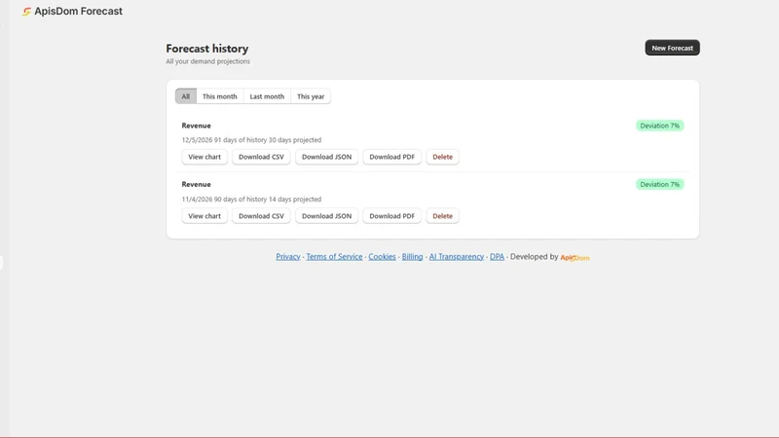Open the ApisDom Forecast home title

[78, 11]
